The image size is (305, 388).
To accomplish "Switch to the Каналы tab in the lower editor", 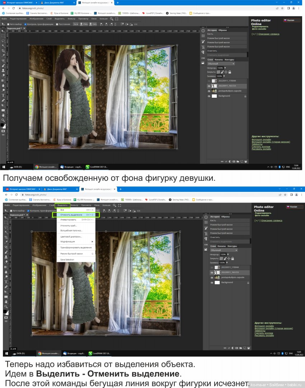I will (x=222, y=246).
